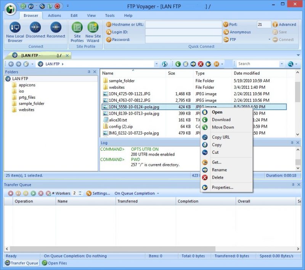Open the On Queue Completion dropdown
Image resolution: width=305 pixels, height=270 pixels.
(x=137, y=194)
